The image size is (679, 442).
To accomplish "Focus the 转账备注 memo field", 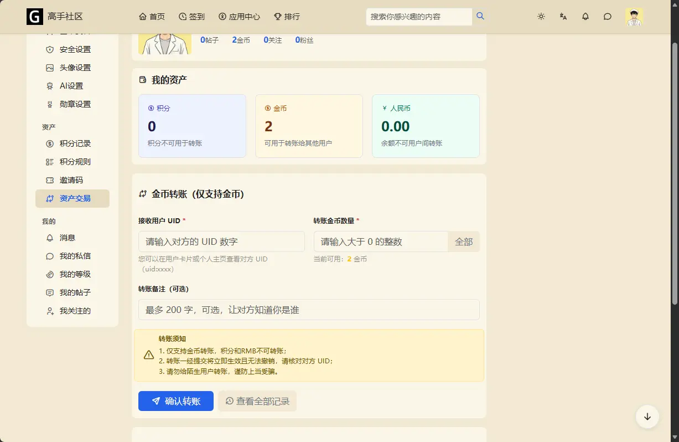I will 309,310.
